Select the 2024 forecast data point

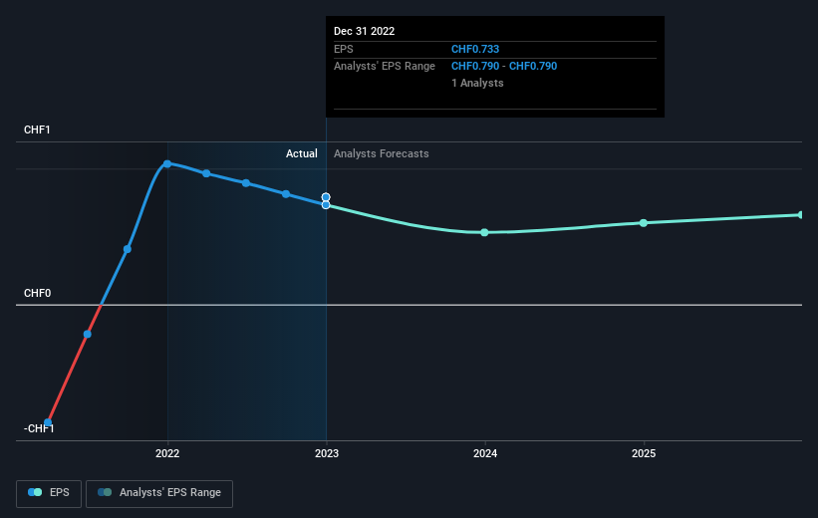484,232
